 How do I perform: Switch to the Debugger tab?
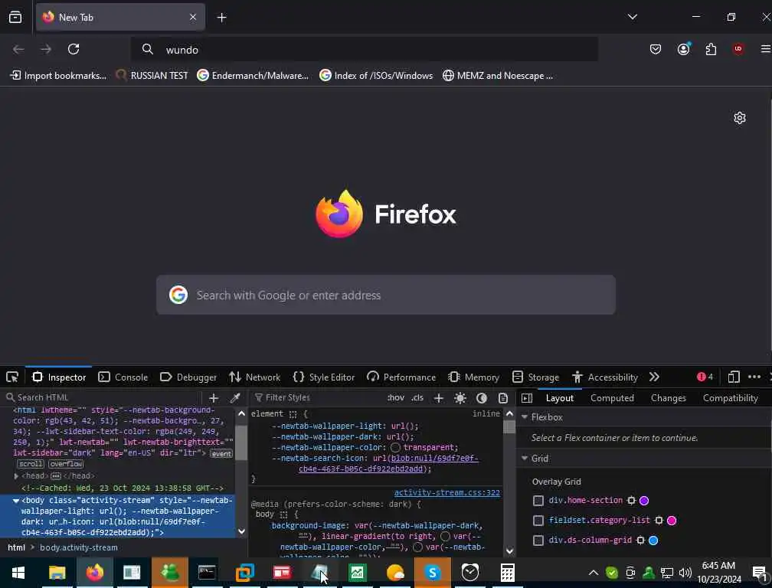188,377
